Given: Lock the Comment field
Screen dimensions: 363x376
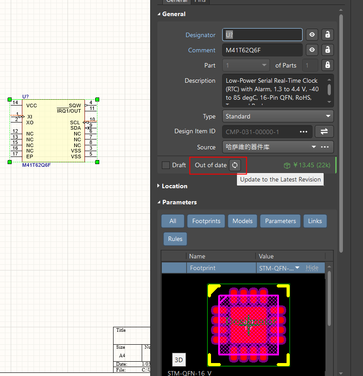Looking at the screenshot, I should coord(328,50).
